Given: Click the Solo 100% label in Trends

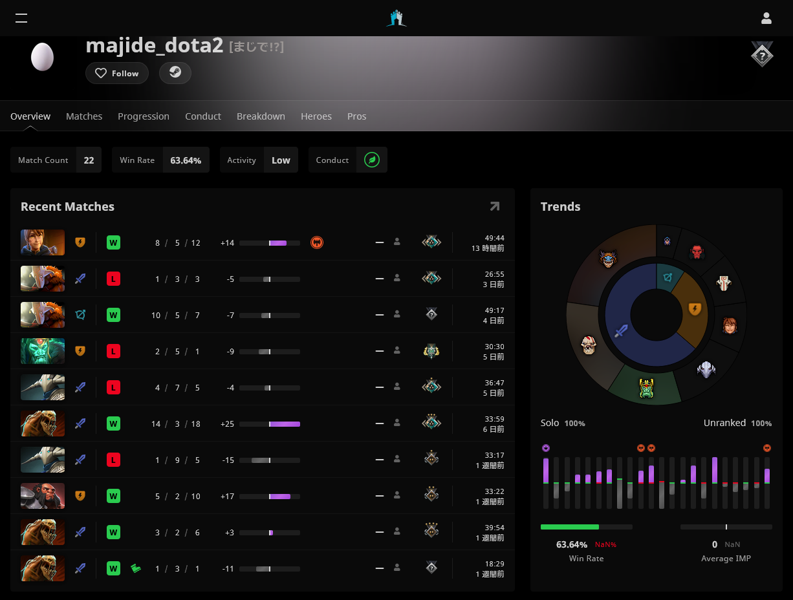Looking at the screenshot, I should pos(563,423).
